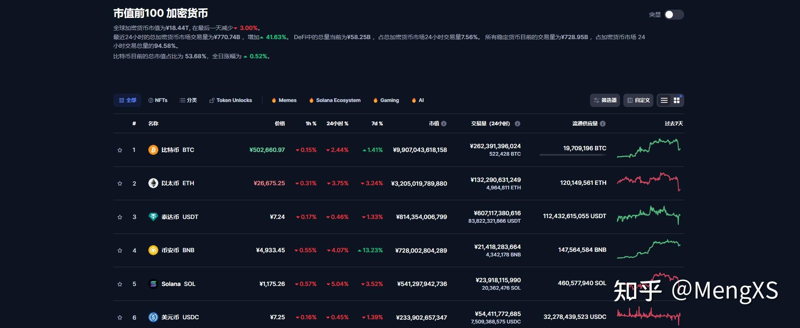800x328 pixels.
Task: Add Ethereum ETH to watchlist star
Action: pos(120,183)
